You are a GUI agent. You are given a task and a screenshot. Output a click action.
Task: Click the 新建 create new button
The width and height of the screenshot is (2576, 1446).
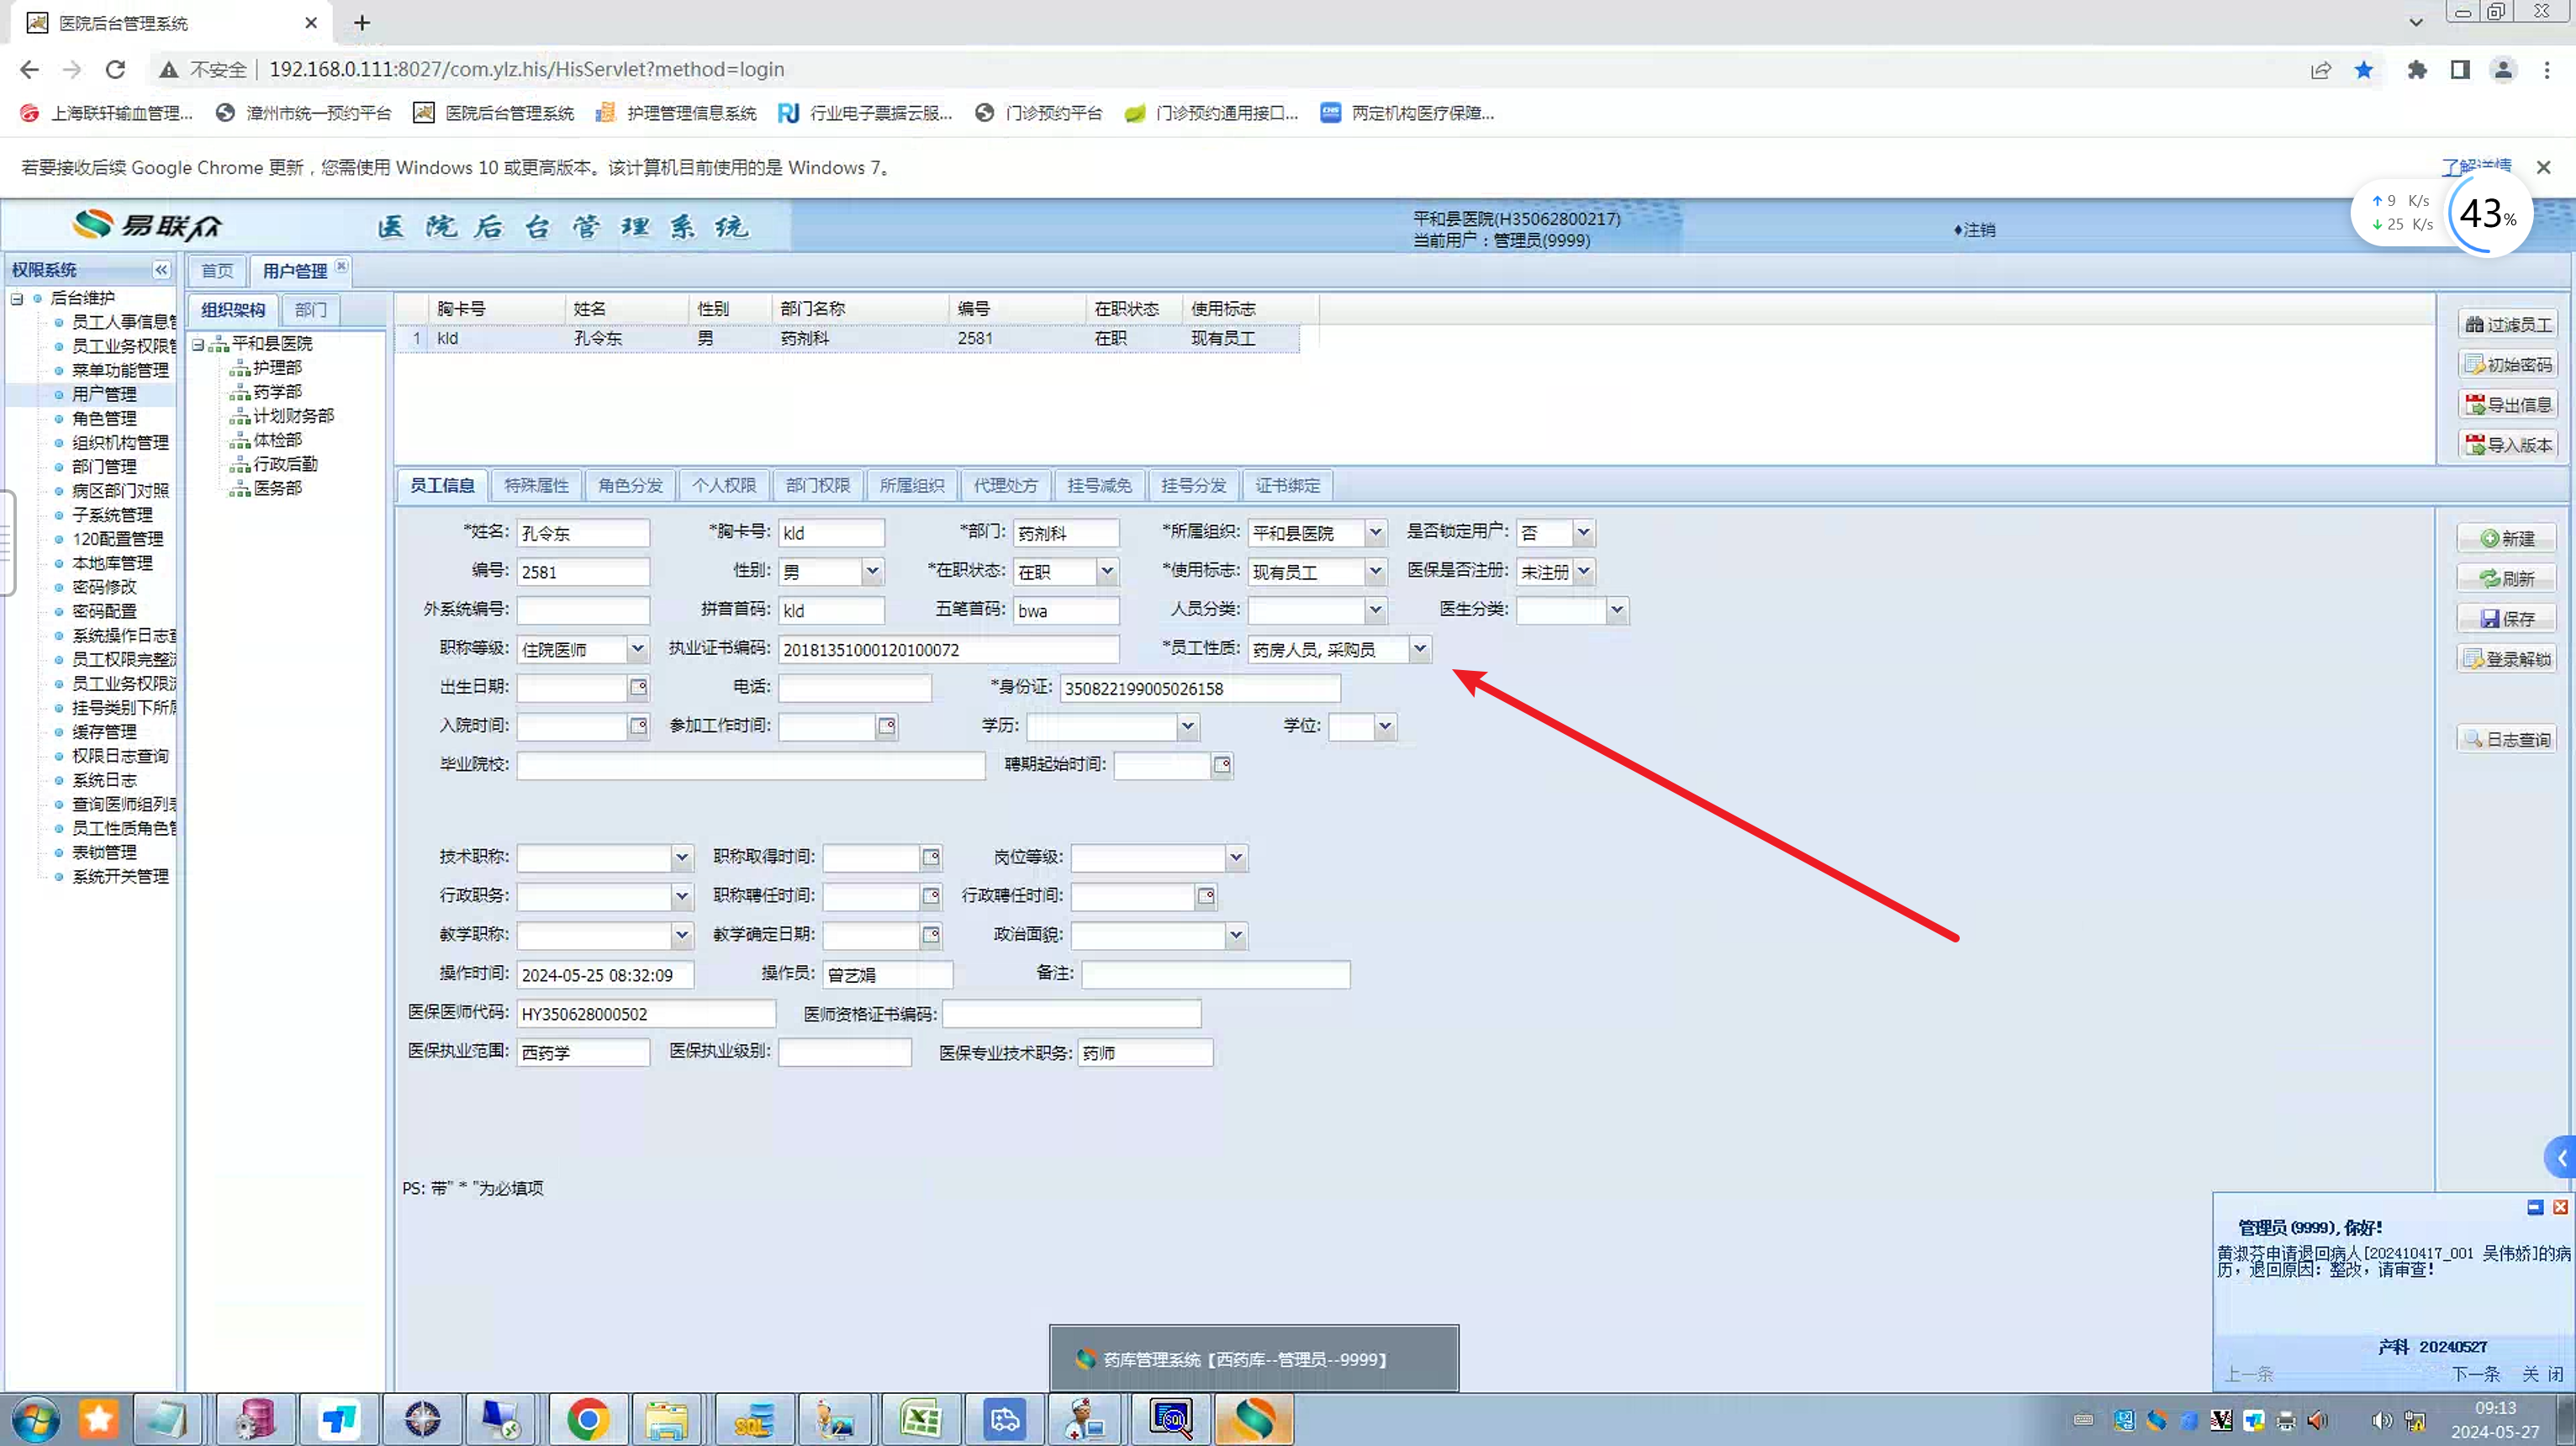pyautogui.click(x=2507, y=539)
